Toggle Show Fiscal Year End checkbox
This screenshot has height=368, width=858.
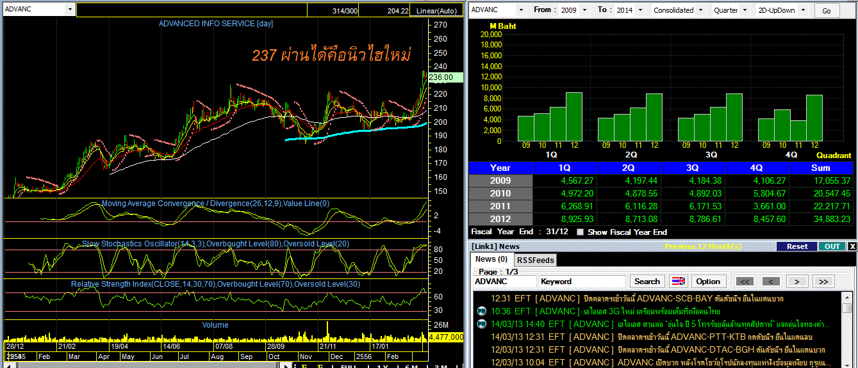581,232
